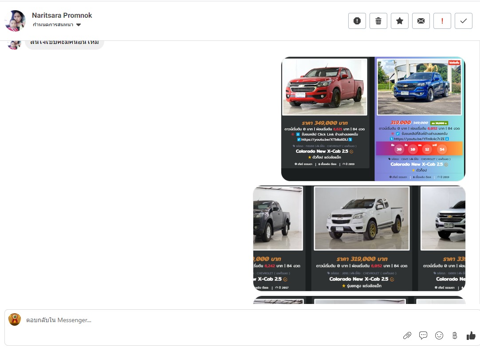This screenshot has height=351, width=480.
Task: Open saved replies speech bubble icon
Action: point(423,335)
